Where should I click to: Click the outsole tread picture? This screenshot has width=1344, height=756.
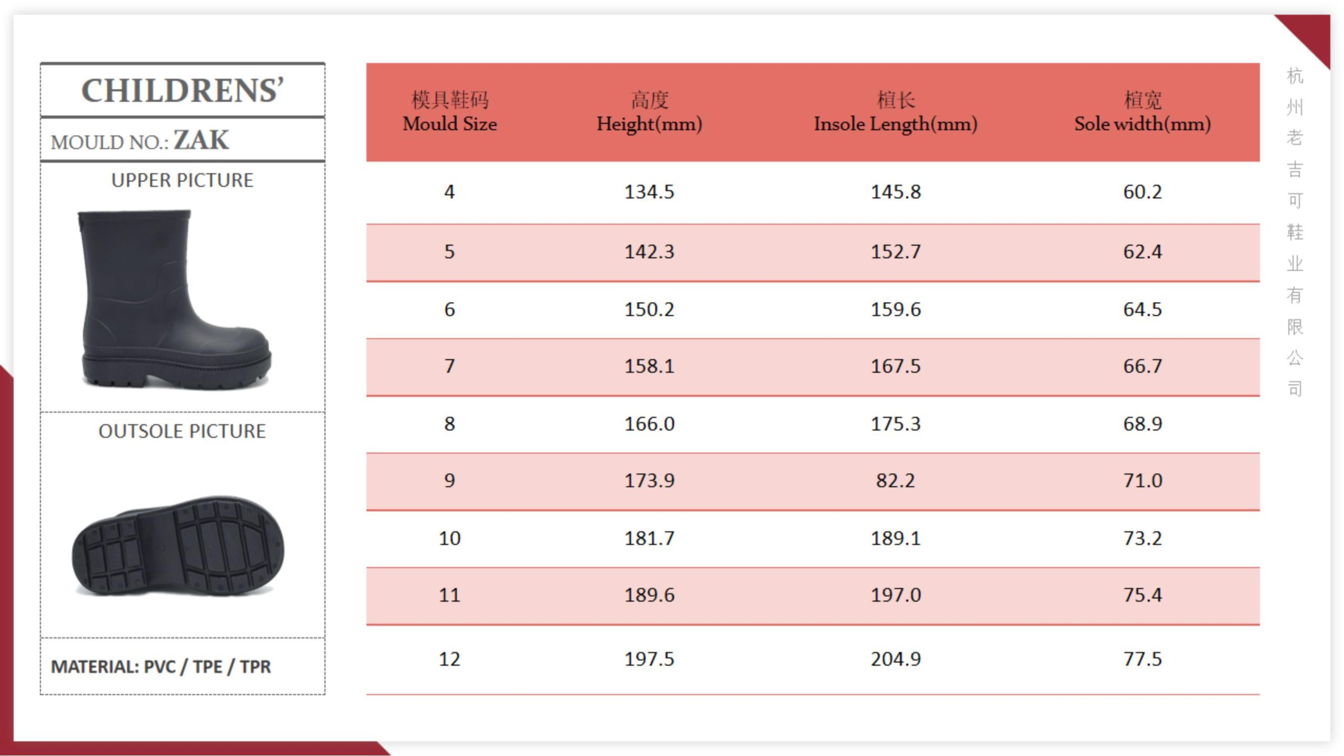pos(178,546)
